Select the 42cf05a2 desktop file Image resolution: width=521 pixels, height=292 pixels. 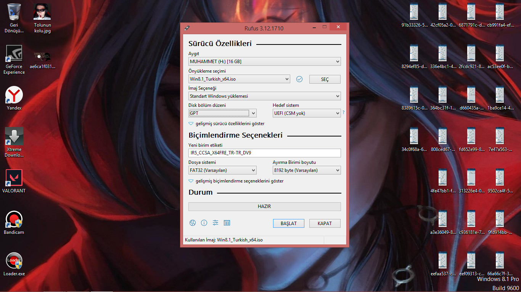point(443,16)
